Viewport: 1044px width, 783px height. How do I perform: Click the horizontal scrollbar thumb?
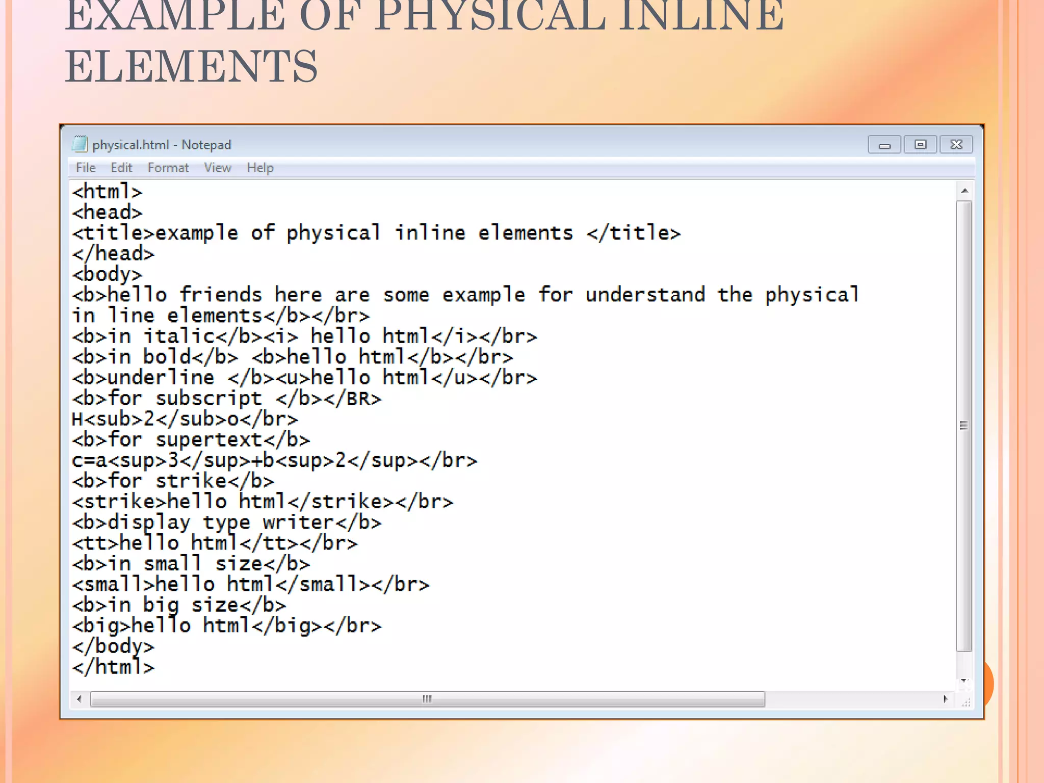coord(428,699)
